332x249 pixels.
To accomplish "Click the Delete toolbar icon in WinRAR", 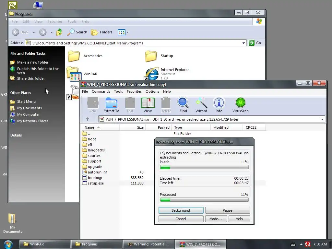I will [x=166, y=105].
